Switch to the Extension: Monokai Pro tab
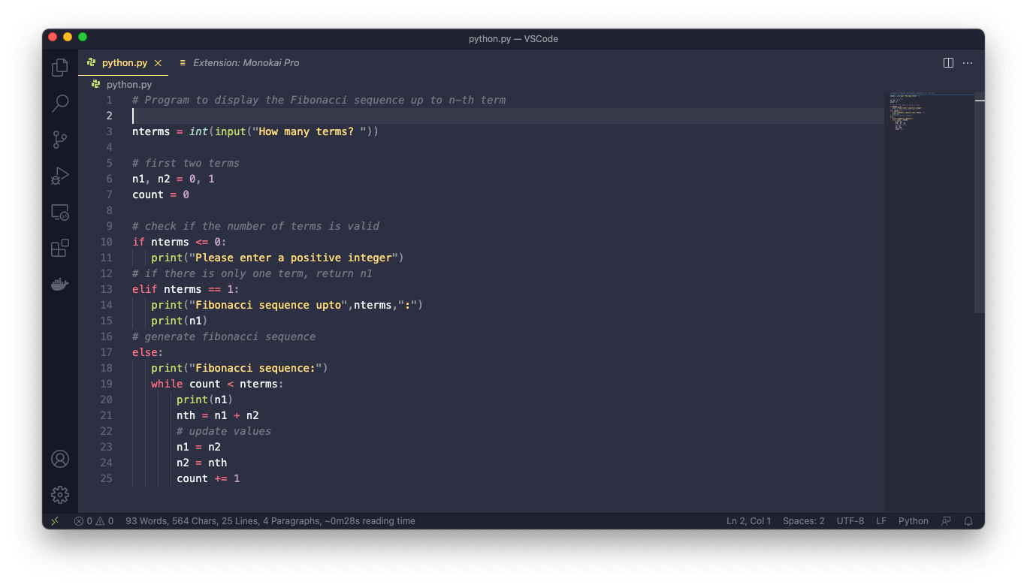This screenshot has width=1027, height=585. coord(246,63)
